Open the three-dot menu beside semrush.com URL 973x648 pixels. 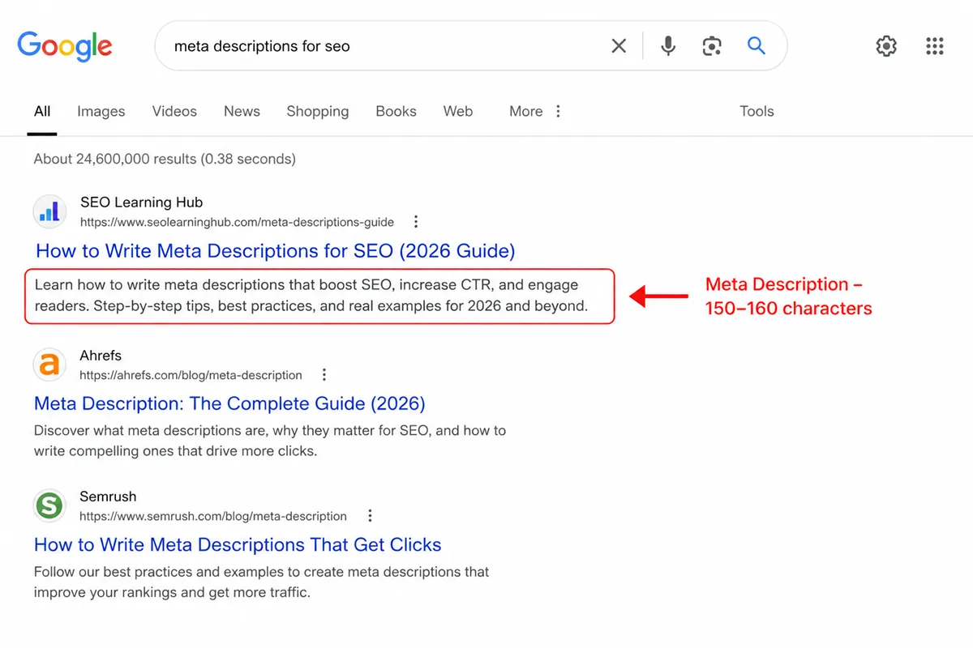click(370, 516)
